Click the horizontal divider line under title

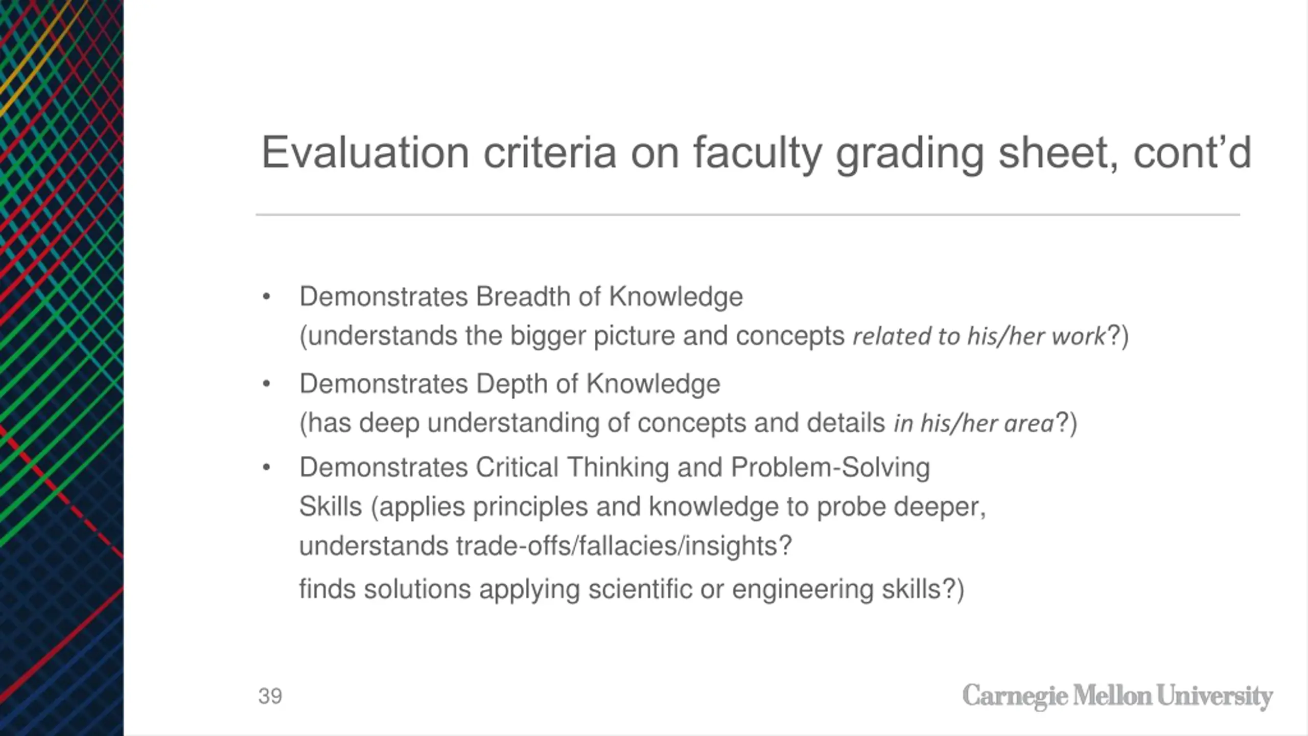[x=748, y=215]
